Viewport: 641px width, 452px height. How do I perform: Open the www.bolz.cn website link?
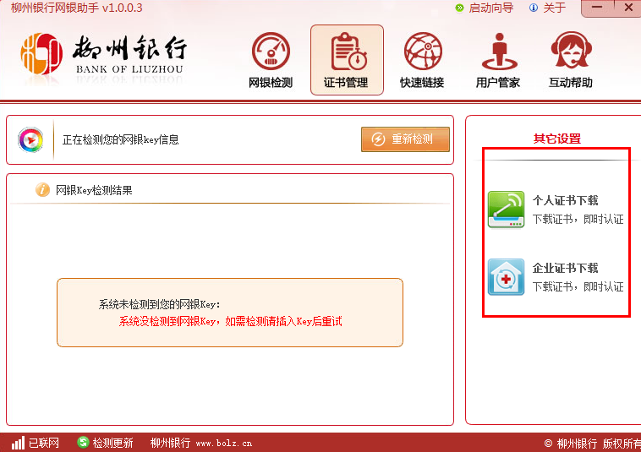(224, 444)
